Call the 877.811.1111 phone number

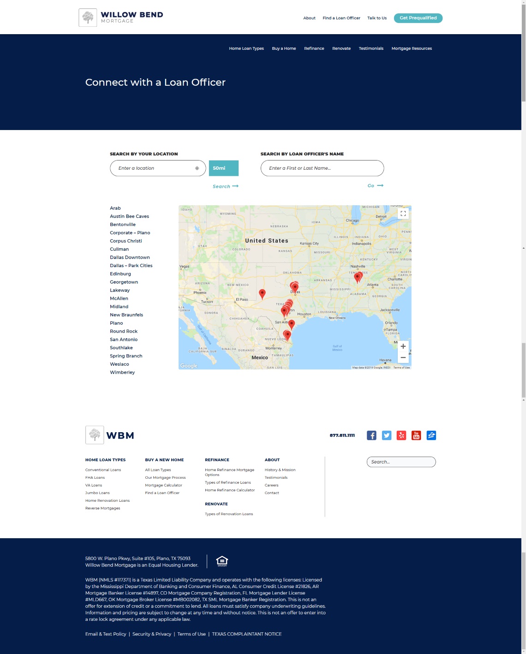342,435
